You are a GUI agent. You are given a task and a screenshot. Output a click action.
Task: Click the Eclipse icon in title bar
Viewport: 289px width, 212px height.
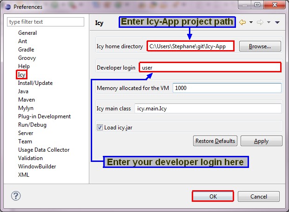pos(8,7)
